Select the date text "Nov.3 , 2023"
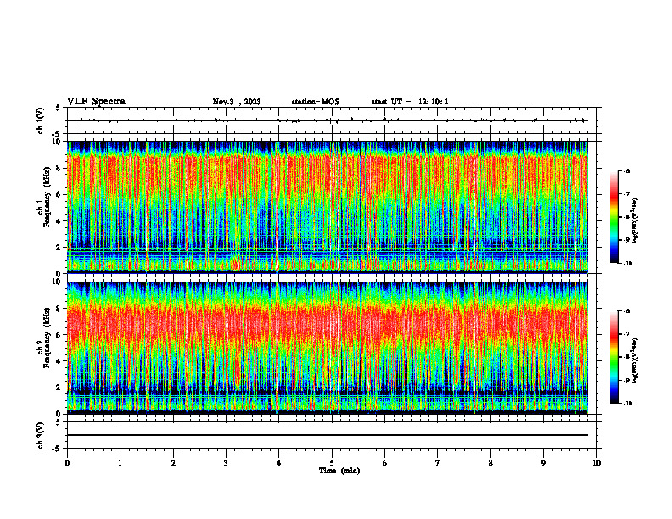 click(x=237, y=102)
